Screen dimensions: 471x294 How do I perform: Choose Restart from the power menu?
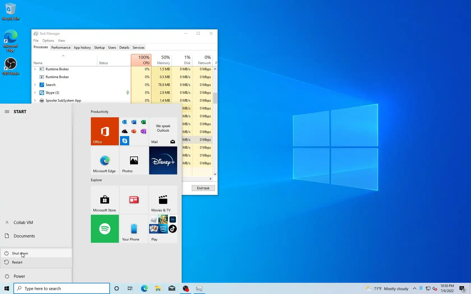pyautogui.click(x=36, y=262)
